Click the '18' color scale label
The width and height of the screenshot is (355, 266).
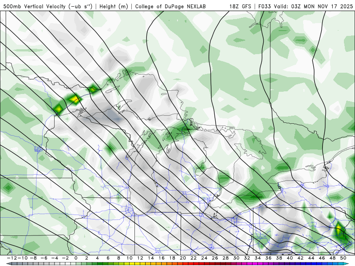tap(172, 258)
